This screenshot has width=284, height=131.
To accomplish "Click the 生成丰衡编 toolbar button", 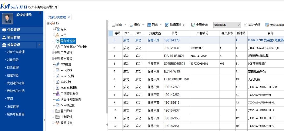I will (275, 25).
